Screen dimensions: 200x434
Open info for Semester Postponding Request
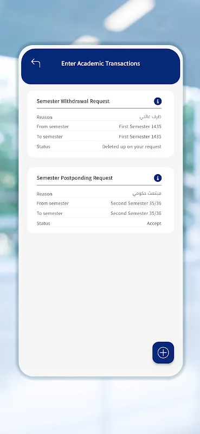(158, 178)
